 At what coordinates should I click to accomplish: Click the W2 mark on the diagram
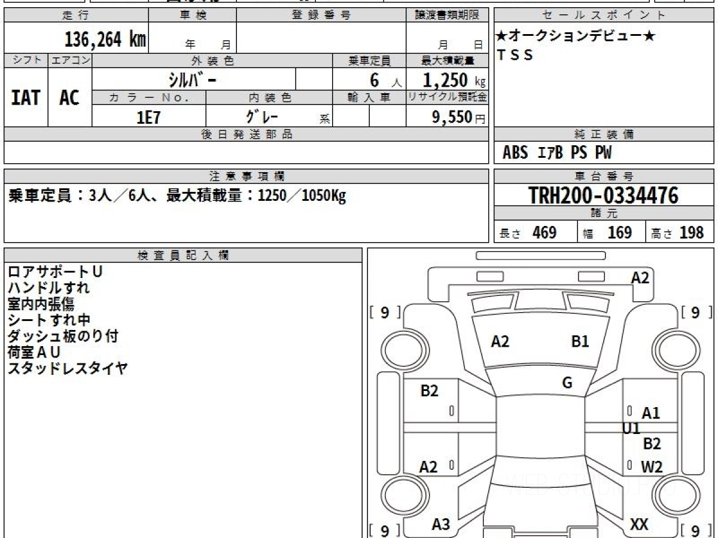coord(652,467)
